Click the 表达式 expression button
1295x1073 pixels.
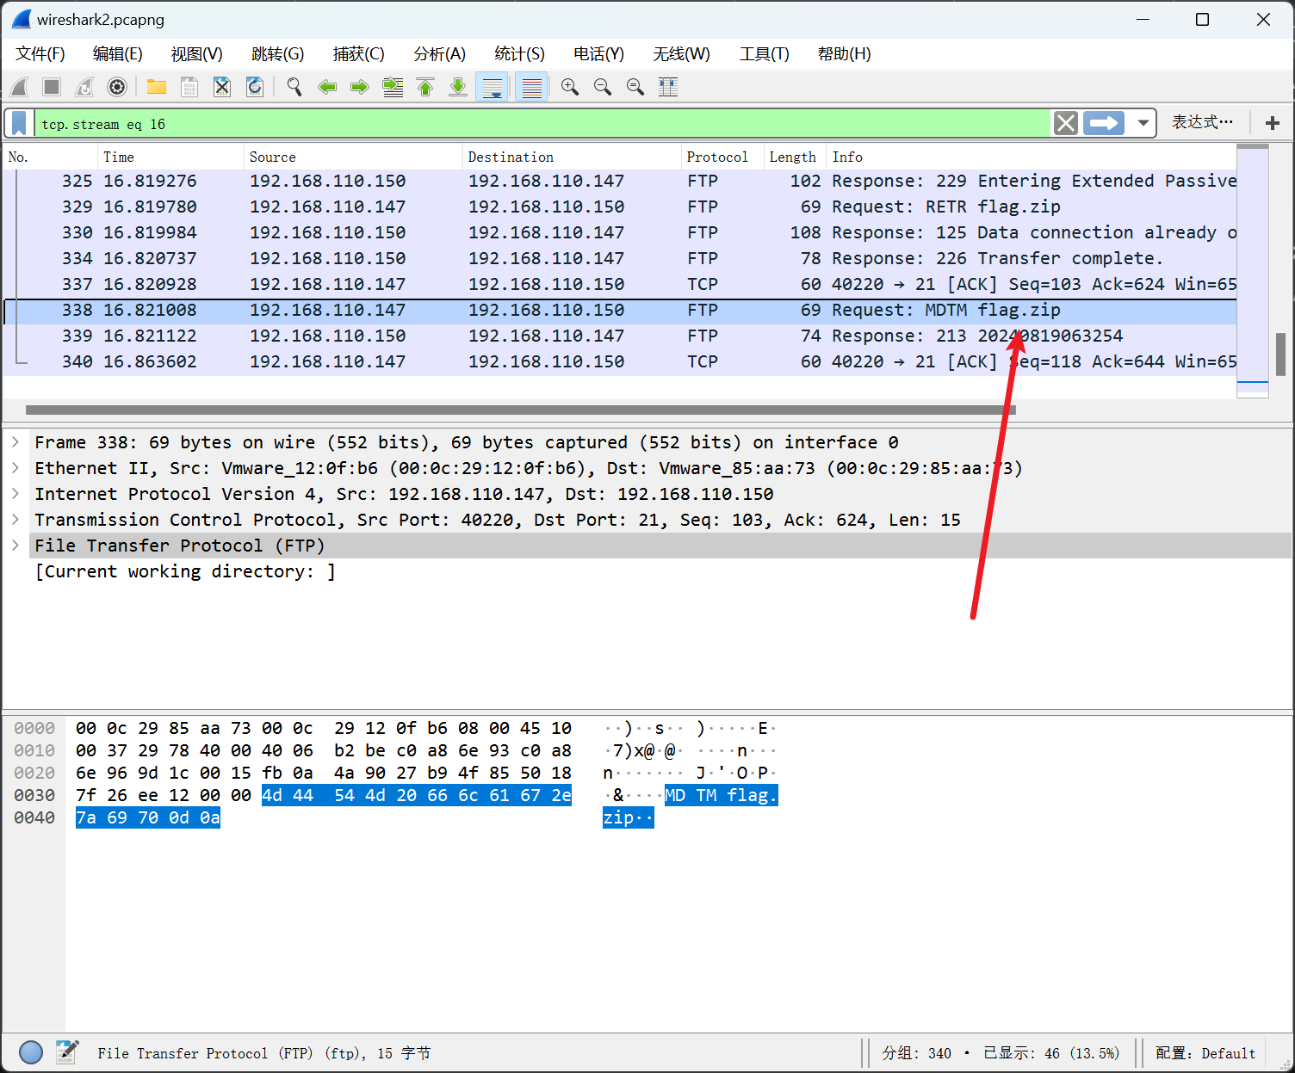click(x=1202, y=122)
